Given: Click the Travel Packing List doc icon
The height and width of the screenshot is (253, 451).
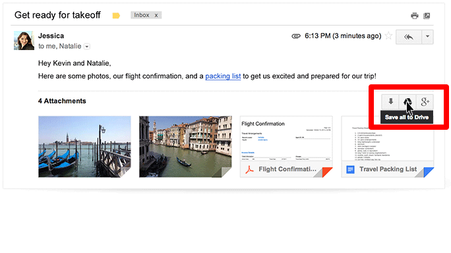Looking at the screenshot, I should click(x=350, y=169).
